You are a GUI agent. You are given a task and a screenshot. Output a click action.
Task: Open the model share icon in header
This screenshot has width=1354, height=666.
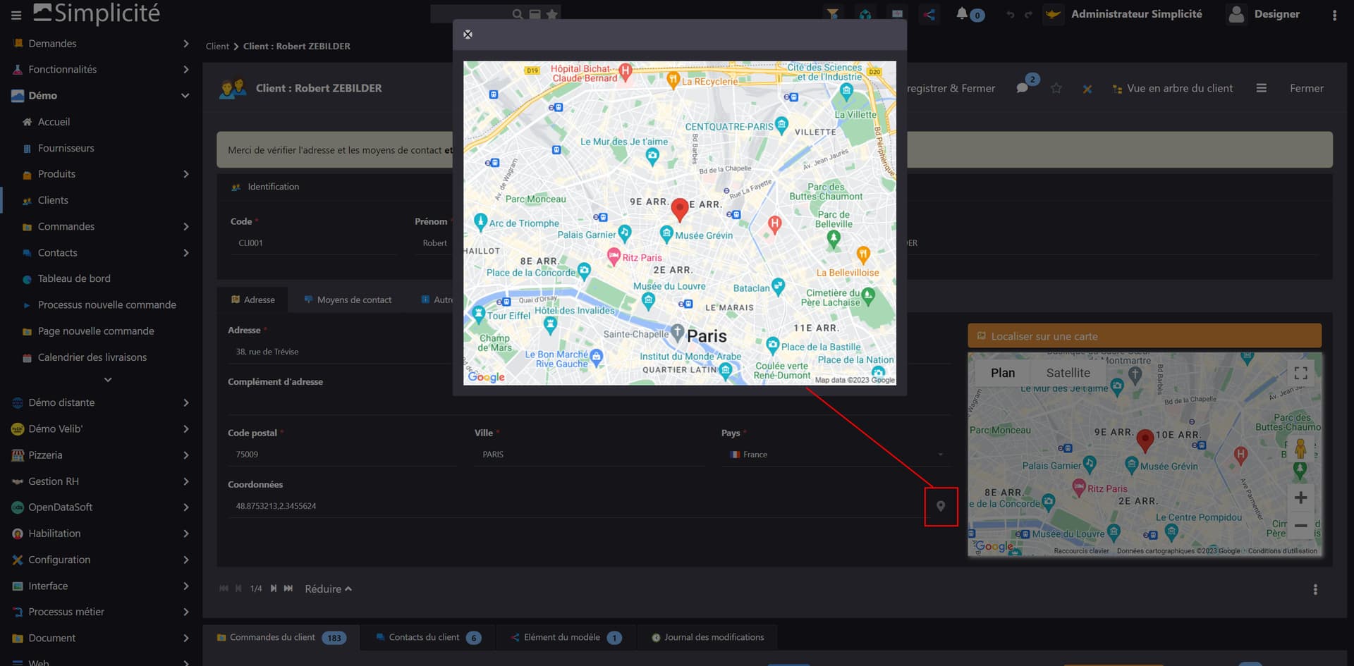coord(929,14)
